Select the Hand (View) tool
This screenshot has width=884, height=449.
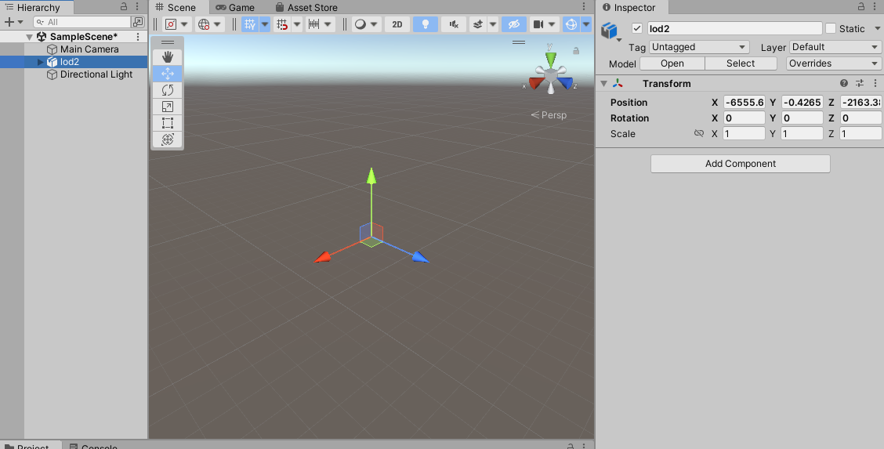[168, 57]
